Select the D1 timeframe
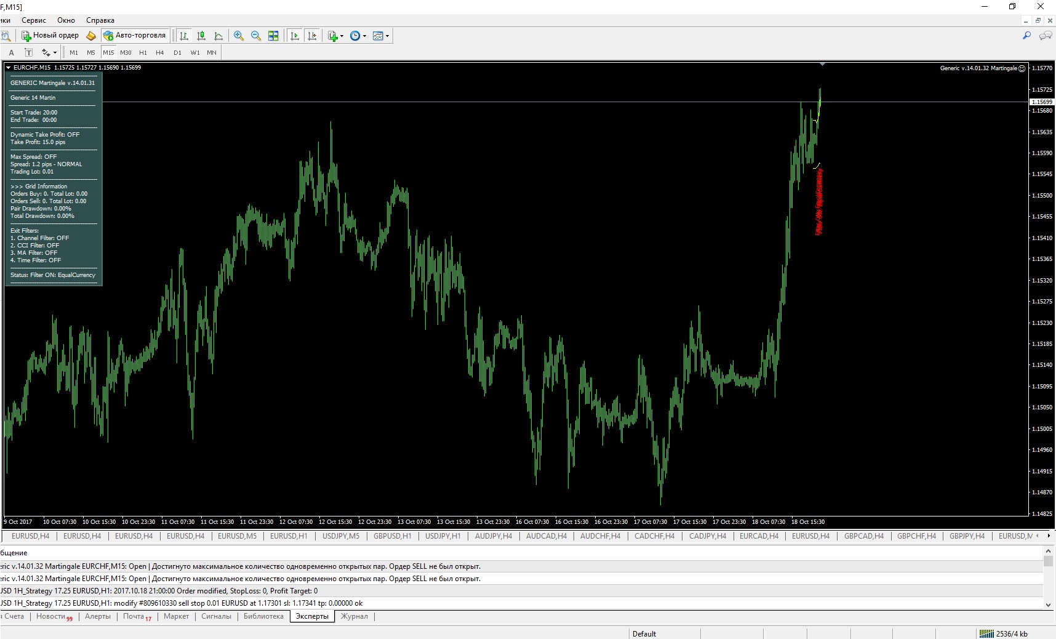Screen dimensions: 1056x639 click(177, 52)
